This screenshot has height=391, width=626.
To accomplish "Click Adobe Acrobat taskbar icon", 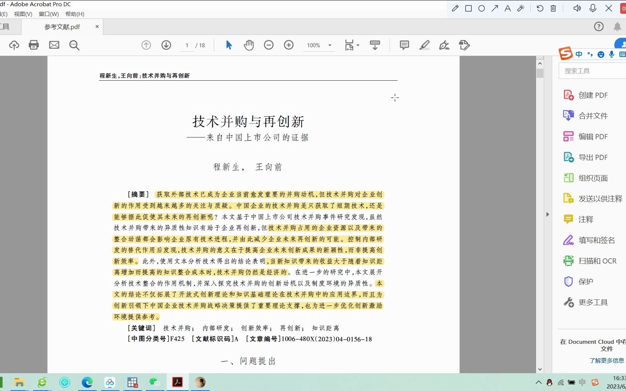I will [x=178, y=382].
